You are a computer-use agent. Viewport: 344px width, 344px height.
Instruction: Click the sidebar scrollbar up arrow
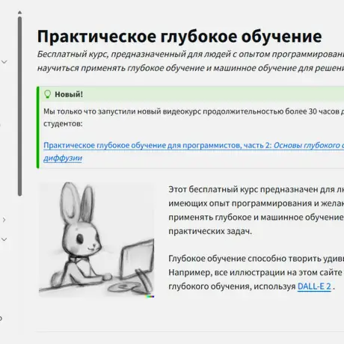point(19,13)
